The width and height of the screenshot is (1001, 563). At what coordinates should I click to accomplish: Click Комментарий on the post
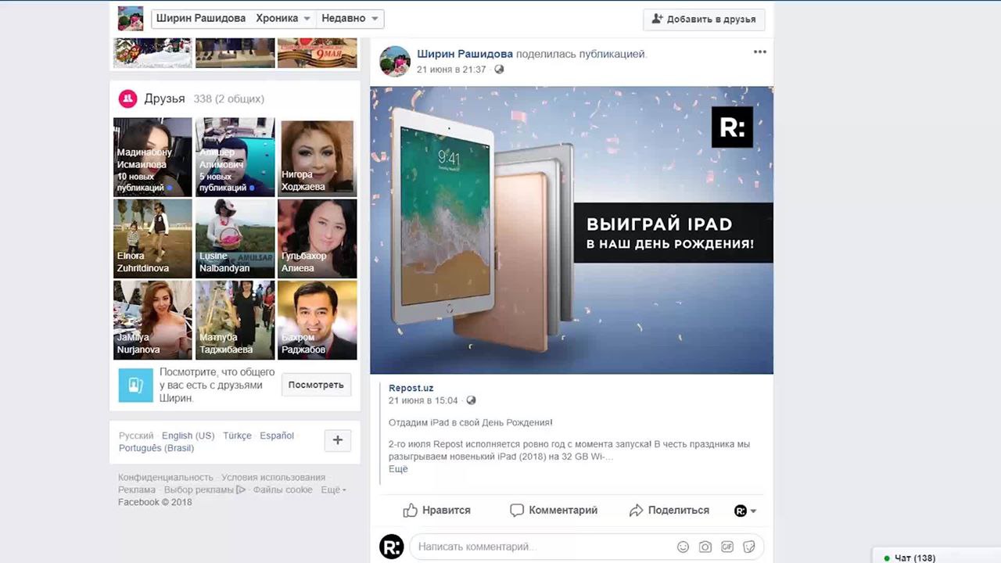pos(554,510)
